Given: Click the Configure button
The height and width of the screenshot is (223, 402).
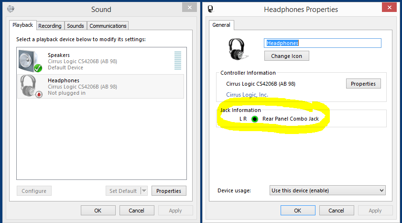Looking at the screenshot, I should pos(34,191).
